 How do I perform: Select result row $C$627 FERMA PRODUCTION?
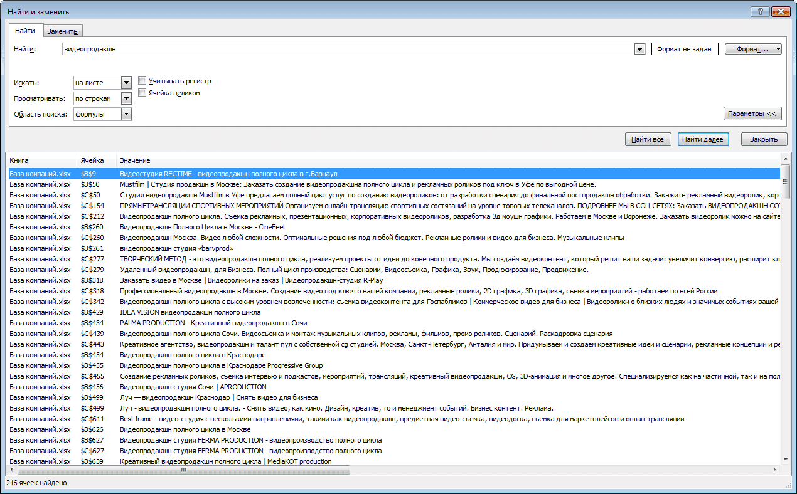393,451
